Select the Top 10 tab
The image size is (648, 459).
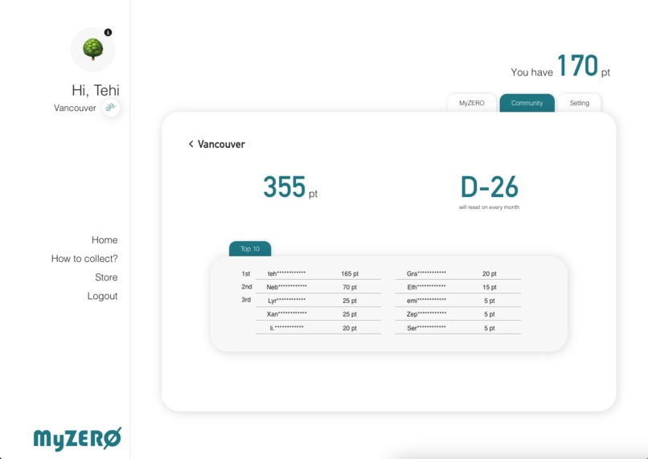250,248
